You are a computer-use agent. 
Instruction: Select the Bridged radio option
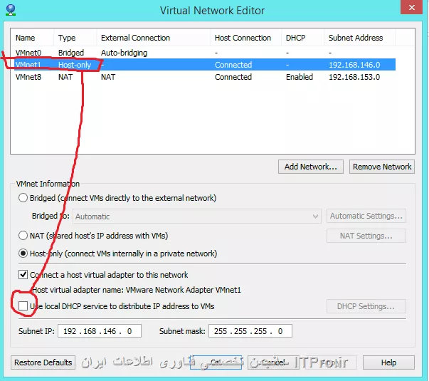(23, 198)
